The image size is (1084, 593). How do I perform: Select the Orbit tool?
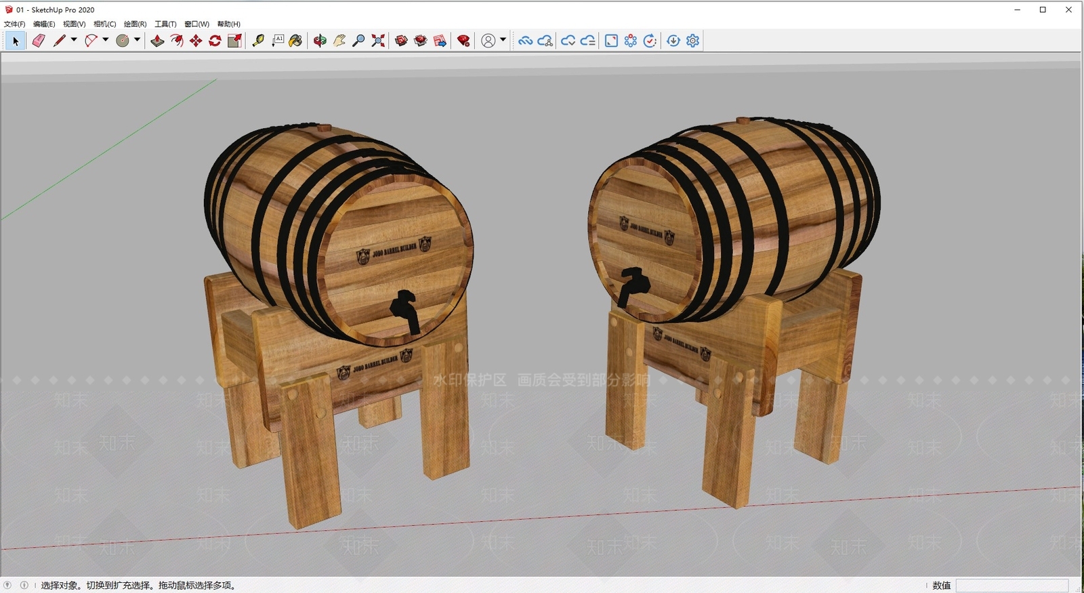point(320,41)
